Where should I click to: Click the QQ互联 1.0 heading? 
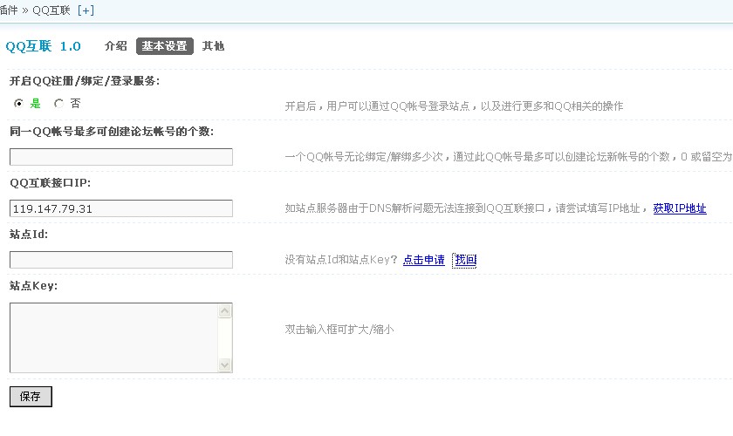[43, 46]
